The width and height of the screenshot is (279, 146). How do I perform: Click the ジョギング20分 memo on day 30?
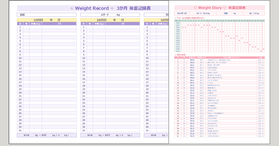(x=212, y=133)
